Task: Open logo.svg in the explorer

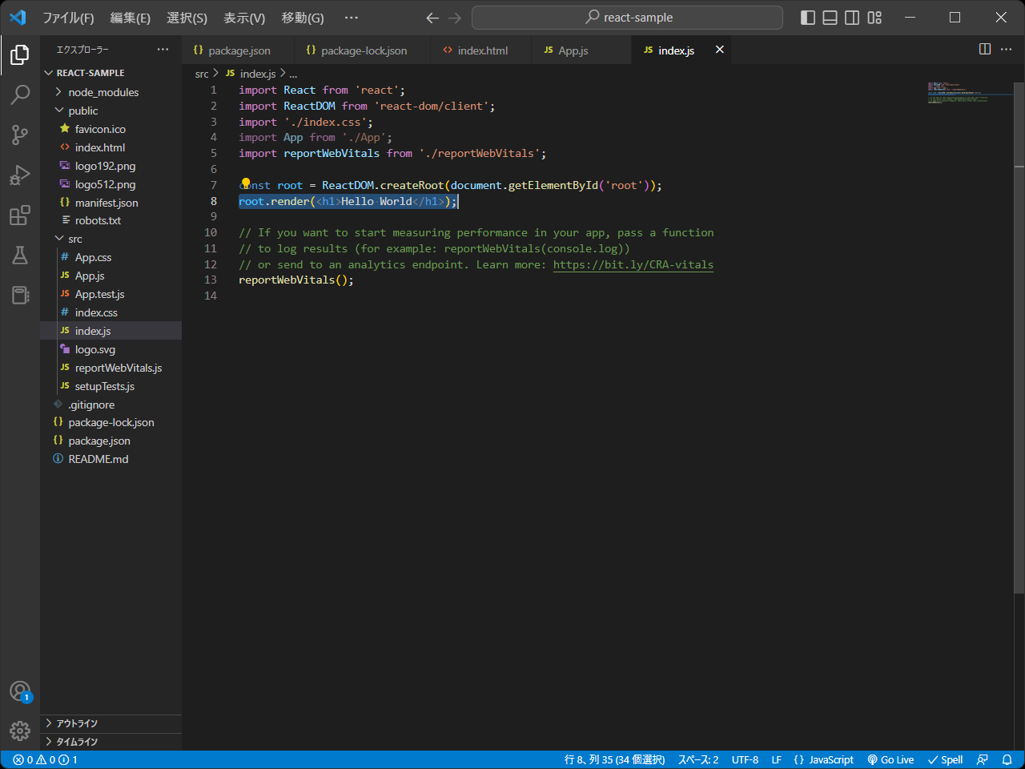Action: (111, 349)
